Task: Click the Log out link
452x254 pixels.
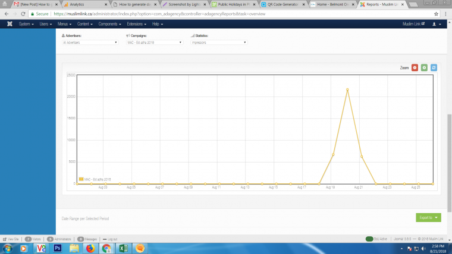Action: (x=110, y=239)
